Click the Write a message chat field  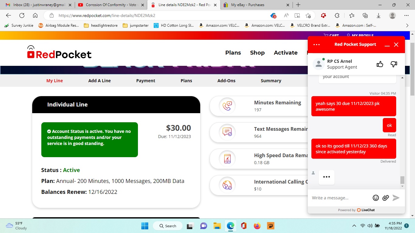340,198
